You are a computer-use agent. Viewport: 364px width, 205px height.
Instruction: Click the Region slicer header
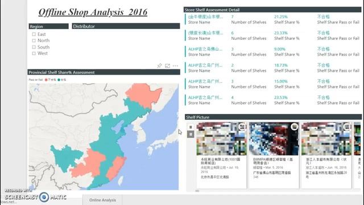(48, 26)
